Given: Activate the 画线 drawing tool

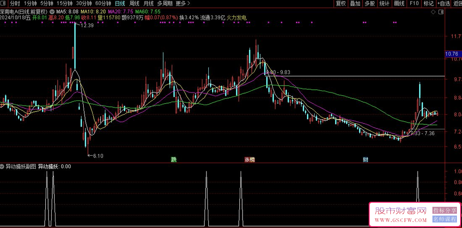Looking at the screenshot, I should click(x=399, y=4).
